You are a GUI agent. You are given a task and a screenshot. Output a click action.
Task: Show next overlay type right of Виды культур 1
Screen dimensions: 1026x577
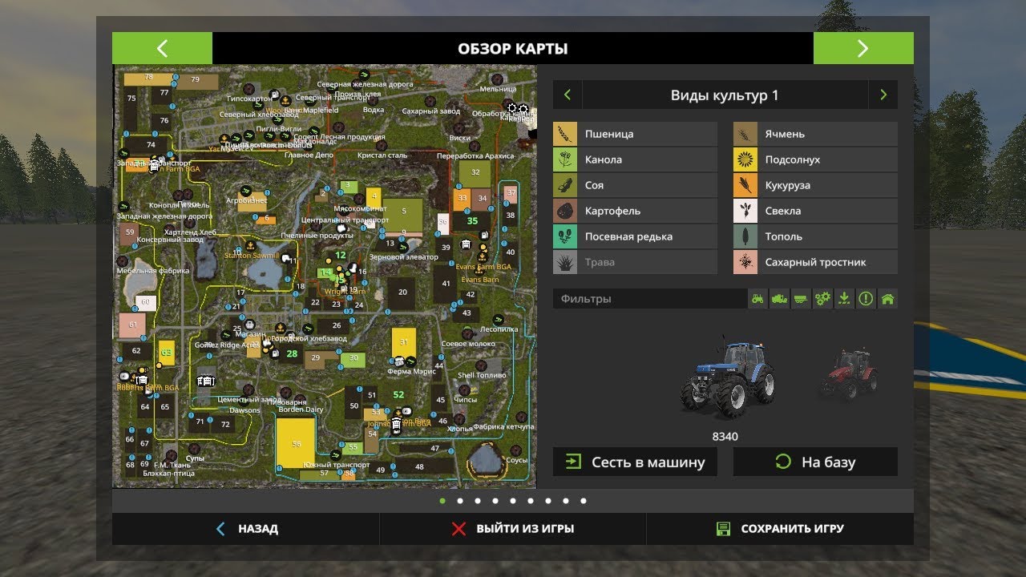883,95
